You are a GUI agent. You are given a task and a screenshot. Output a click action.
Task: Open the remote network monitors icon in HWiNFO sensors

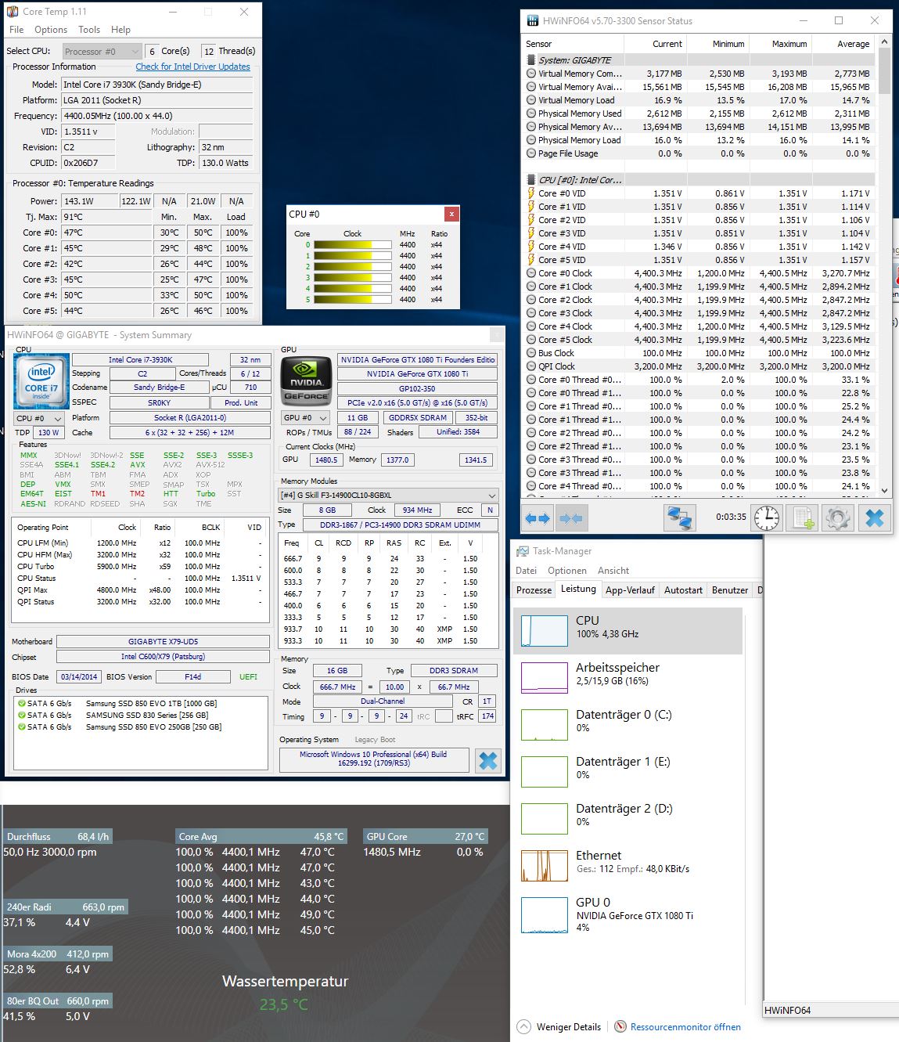pyautogui.click(x=679, y=518)
